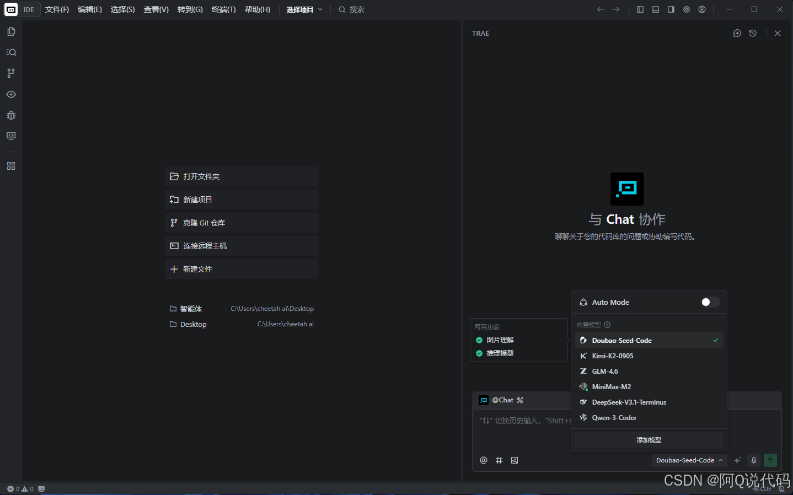793x495 pixels.
Task: Open settings gear icon in title bar
Action: click(x=687, y=9)
